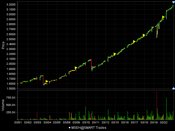This screenshot has height=131, width=175.
Task: Click the white square MSEH legend icon
Action: 70,127
